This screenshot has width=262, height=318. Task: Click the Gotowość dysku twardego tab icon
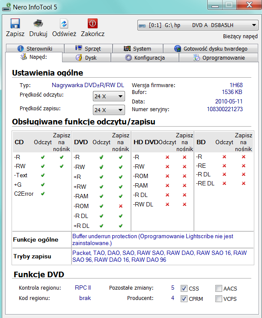[178, 48]
